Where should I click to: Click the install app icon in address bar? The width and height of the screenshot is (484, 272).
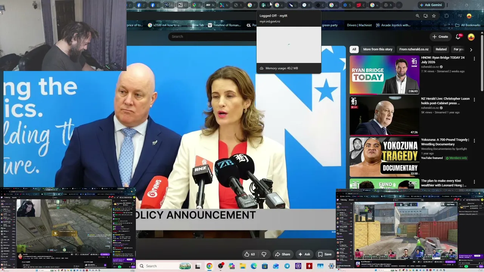[x=426, y=16]
